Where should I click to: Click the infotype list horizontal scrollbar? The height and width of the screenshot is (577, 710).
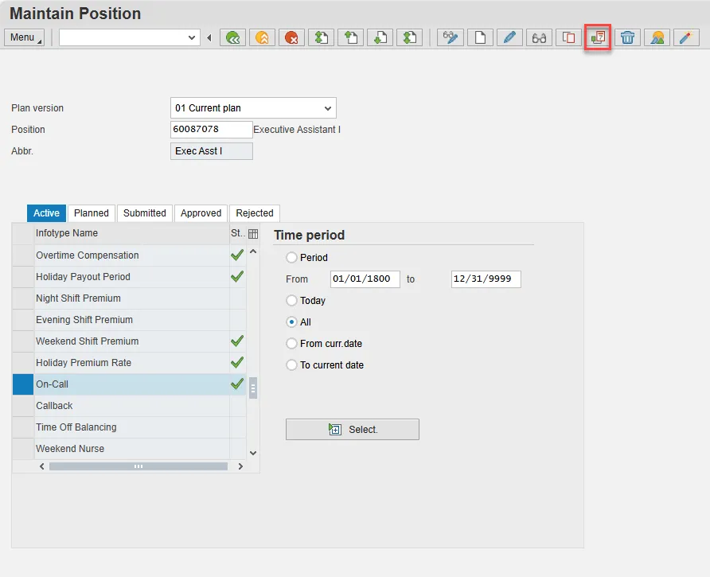pos(138,466)
